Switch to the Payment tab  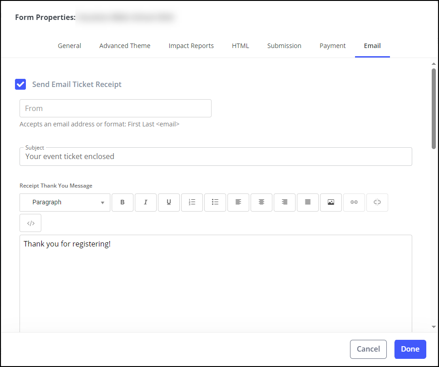click(333, 45)
